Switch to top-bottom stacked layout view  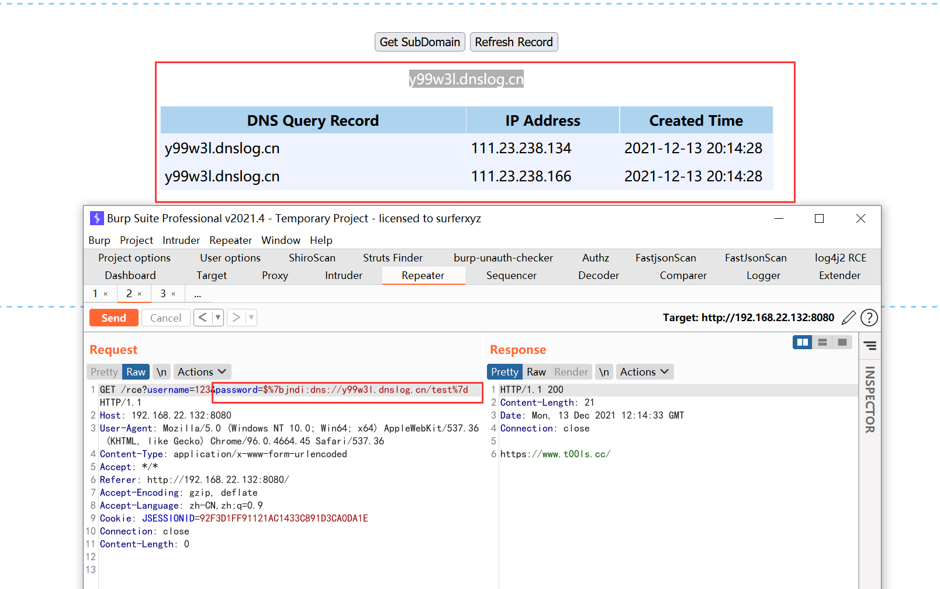pos(822,342)
